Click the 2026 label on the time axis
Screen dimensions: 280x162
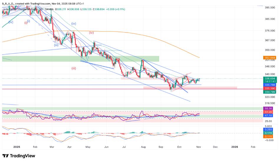click(x=235, y=146)
